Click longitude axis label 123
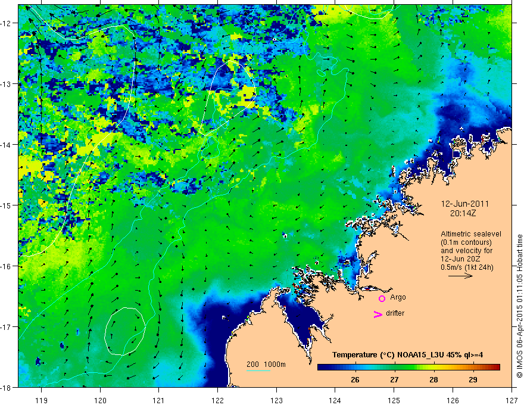 pyautogui.click(x=276, y=400)
